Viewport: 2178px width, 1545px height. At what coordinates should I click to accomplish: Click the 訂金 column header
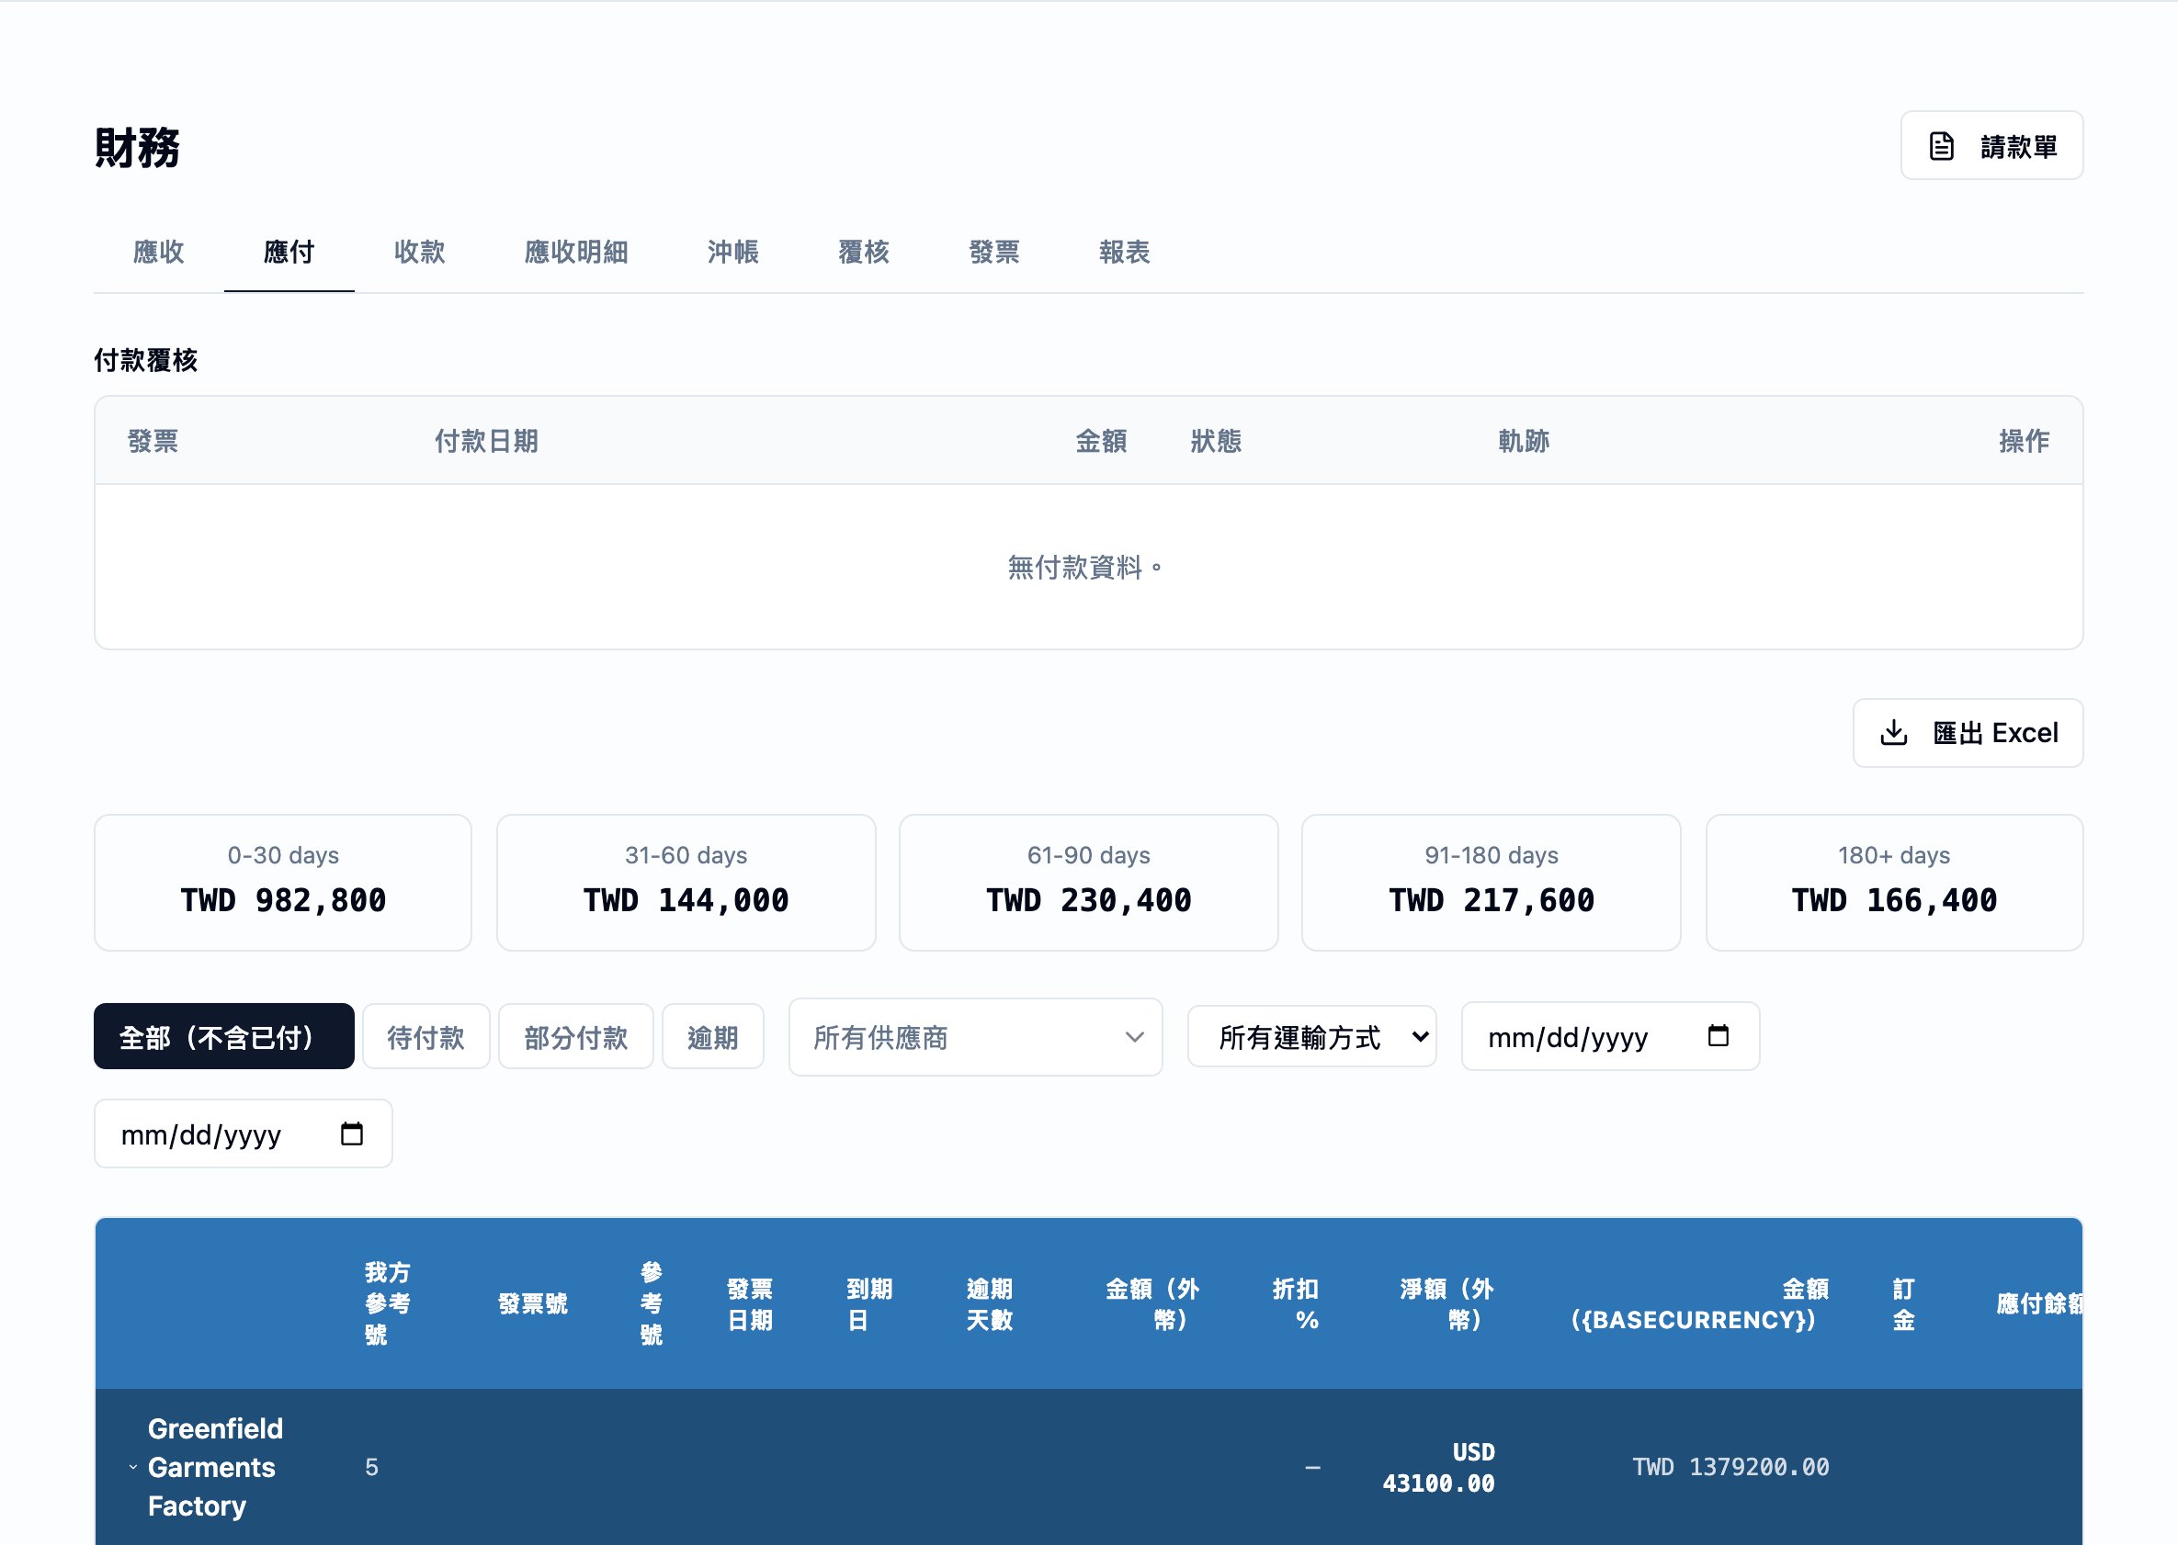point(1903,1304)
